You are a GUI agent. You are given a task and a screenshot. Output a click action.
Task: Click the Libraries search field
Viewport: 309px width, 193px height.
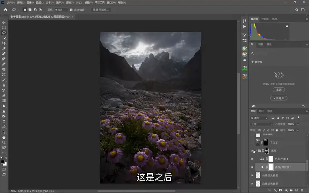tap(278, 53)
